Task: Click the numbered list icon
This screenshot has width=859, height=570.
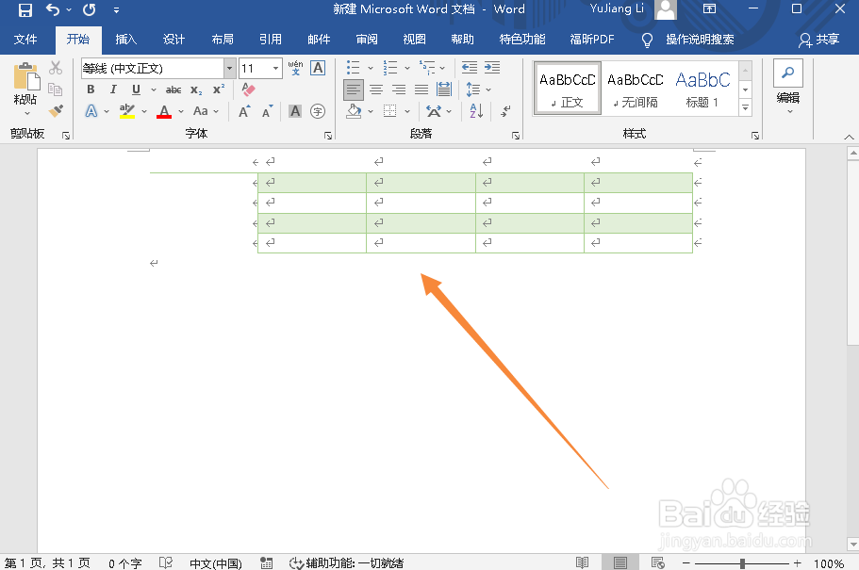Action: pyautogui.click(x=390, y=68)
